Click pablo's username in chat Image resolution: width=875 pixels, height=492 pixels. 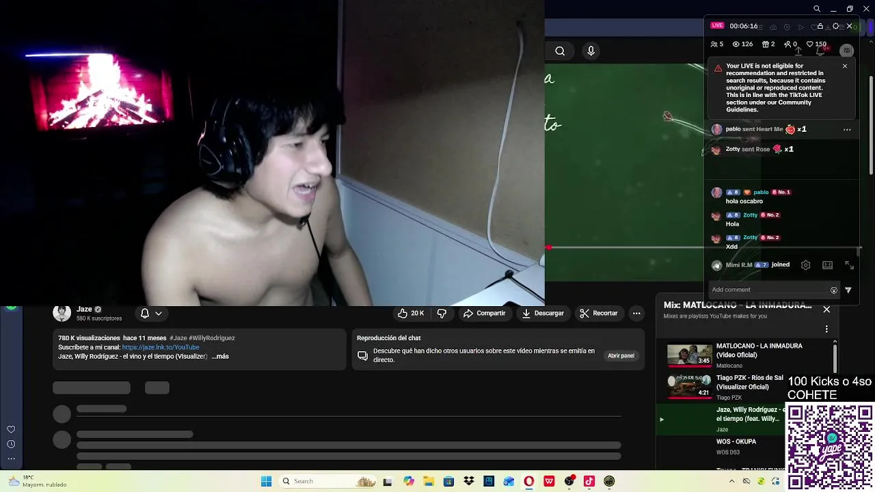point(761,192)
